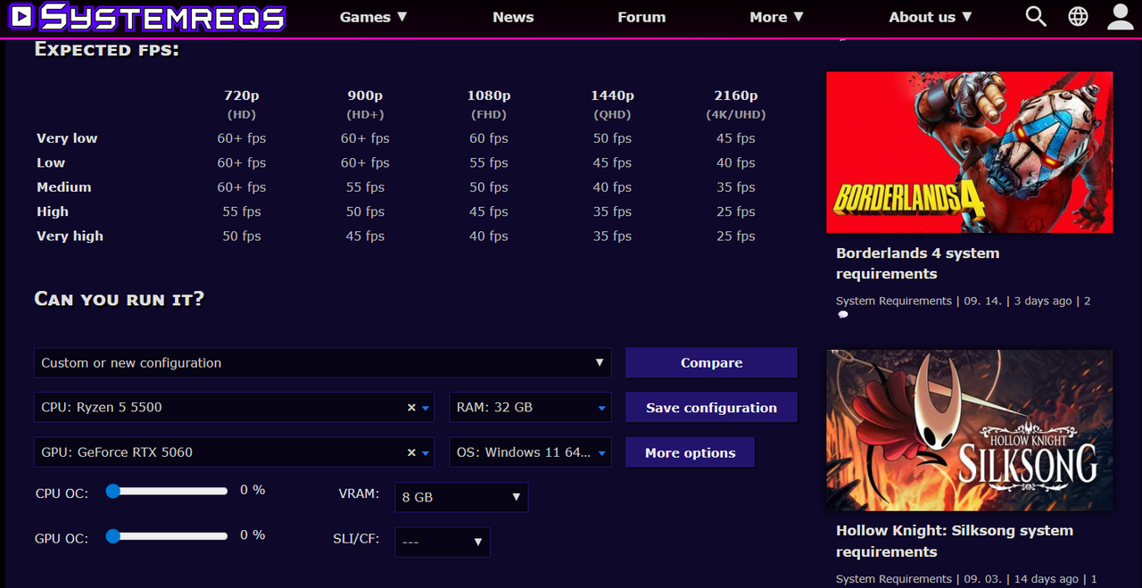This screenshot has width=1142, height=588.
Task: Select the 'Expected fps:' heading
Action: [x=107, y=50]
